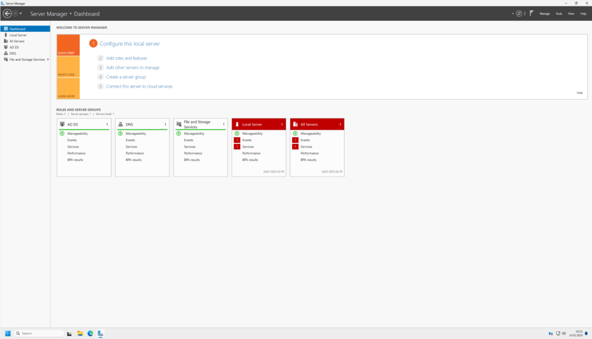Viewport: 592px width, 339px height.
Task: Open the red All Servers tile header
Action: [x=317, y=124]
